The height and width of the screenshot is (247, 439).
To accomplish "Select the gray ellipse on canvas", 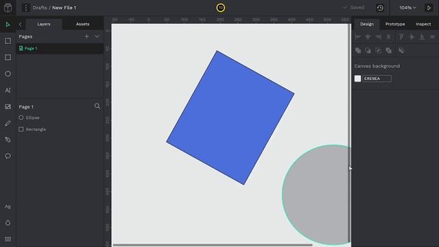I will point(316,195).
